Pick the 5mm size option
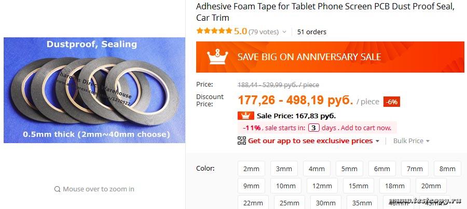 coord(349,169)
